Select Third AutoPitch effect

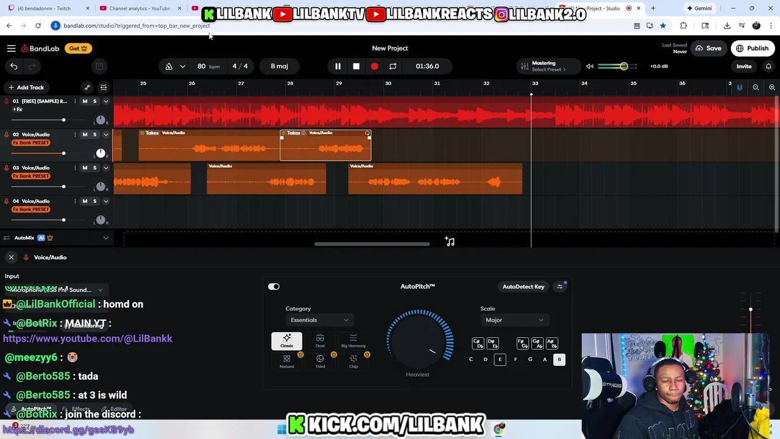(320, 362)
